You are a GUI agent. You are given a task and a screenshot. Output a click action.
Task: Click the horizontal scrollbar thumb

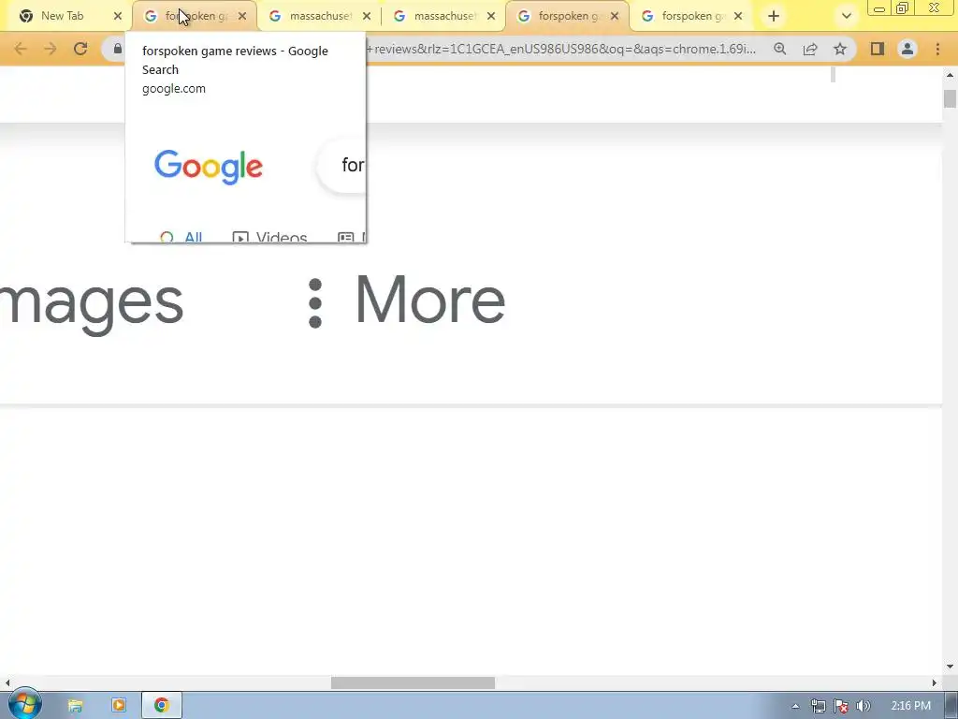(413, 682)
